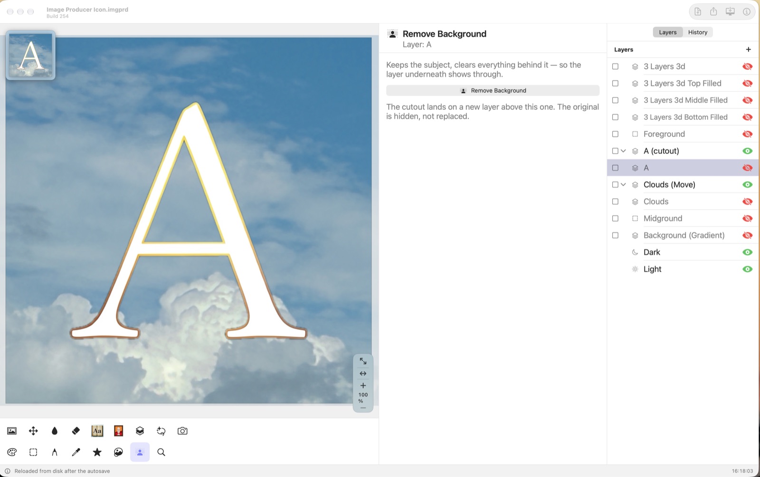This screenshot has width=760, height=477.
Task: Pick the Eraser tool
Action: point(76,431)
